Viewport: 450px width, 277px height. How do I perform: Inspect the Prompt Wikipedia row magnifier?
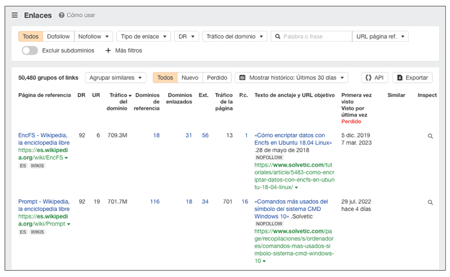(x=430, y=203)
